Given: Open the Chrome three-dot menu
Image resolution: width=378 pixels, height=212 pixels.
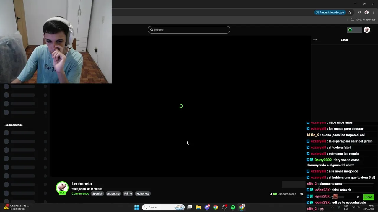Looking at the screenshot, I should click(x=374, y=12).
